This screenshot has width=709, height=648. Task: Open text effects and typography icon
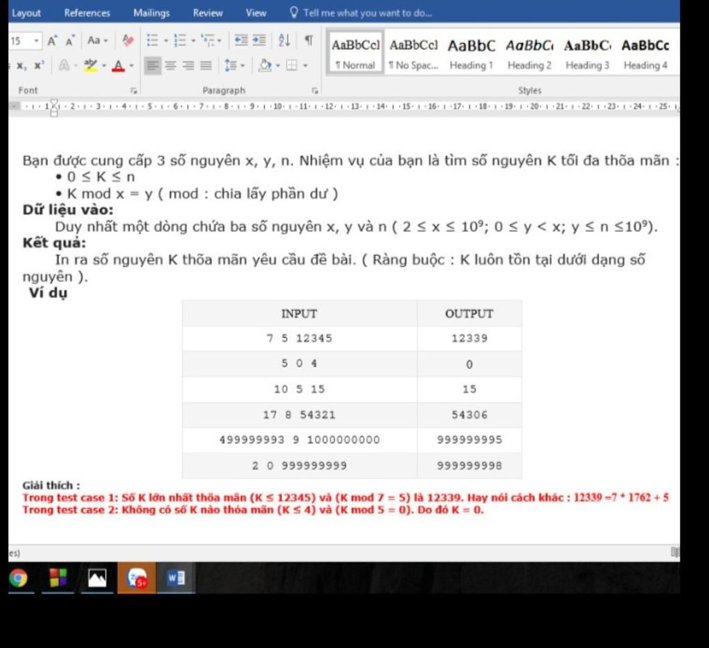[64, 66]
